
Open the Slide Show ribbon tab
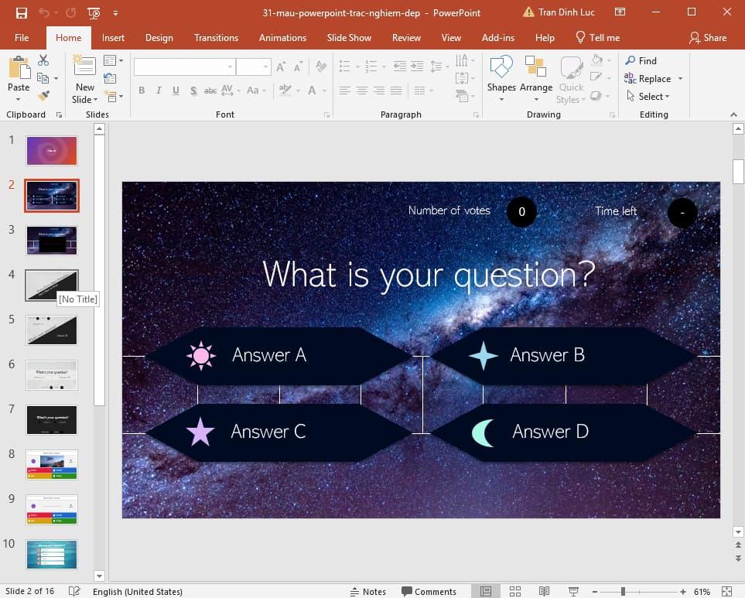pos(349,37)
